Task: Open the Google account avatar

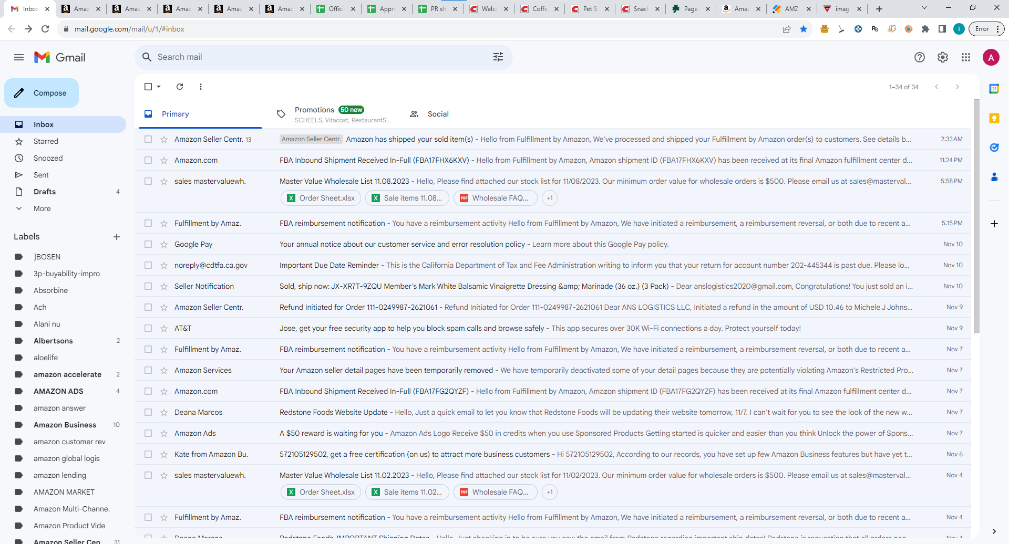Action: (x=991, y=57)
